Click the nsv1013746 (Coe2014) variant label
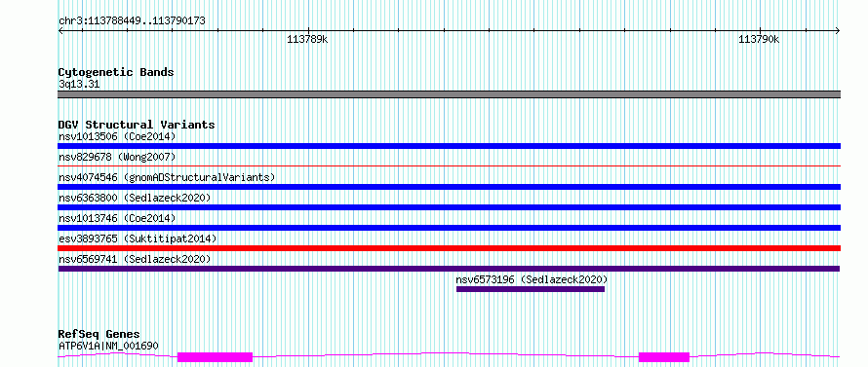The width and height of the screenshot is (868, 367). 117,218
